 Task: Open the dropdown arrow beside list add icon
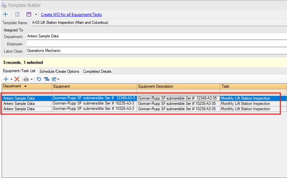click(11, 80)
